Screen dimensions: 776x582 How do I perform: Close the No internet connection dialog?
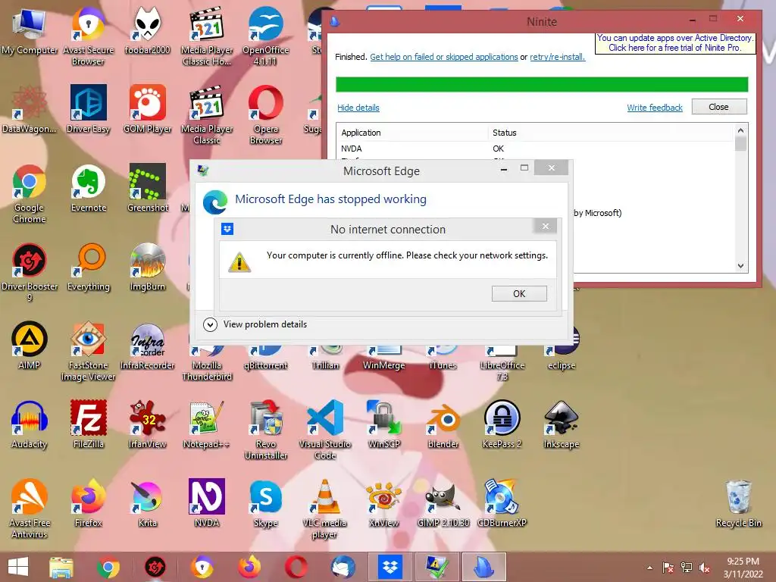[x=546, y=226]
